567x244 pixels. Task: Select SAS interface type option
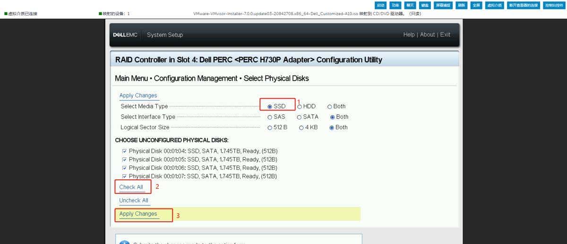(270, 117)
